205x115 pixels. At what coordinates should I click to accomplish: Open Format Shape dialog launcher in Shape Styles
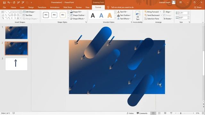(x=86, y=22)
